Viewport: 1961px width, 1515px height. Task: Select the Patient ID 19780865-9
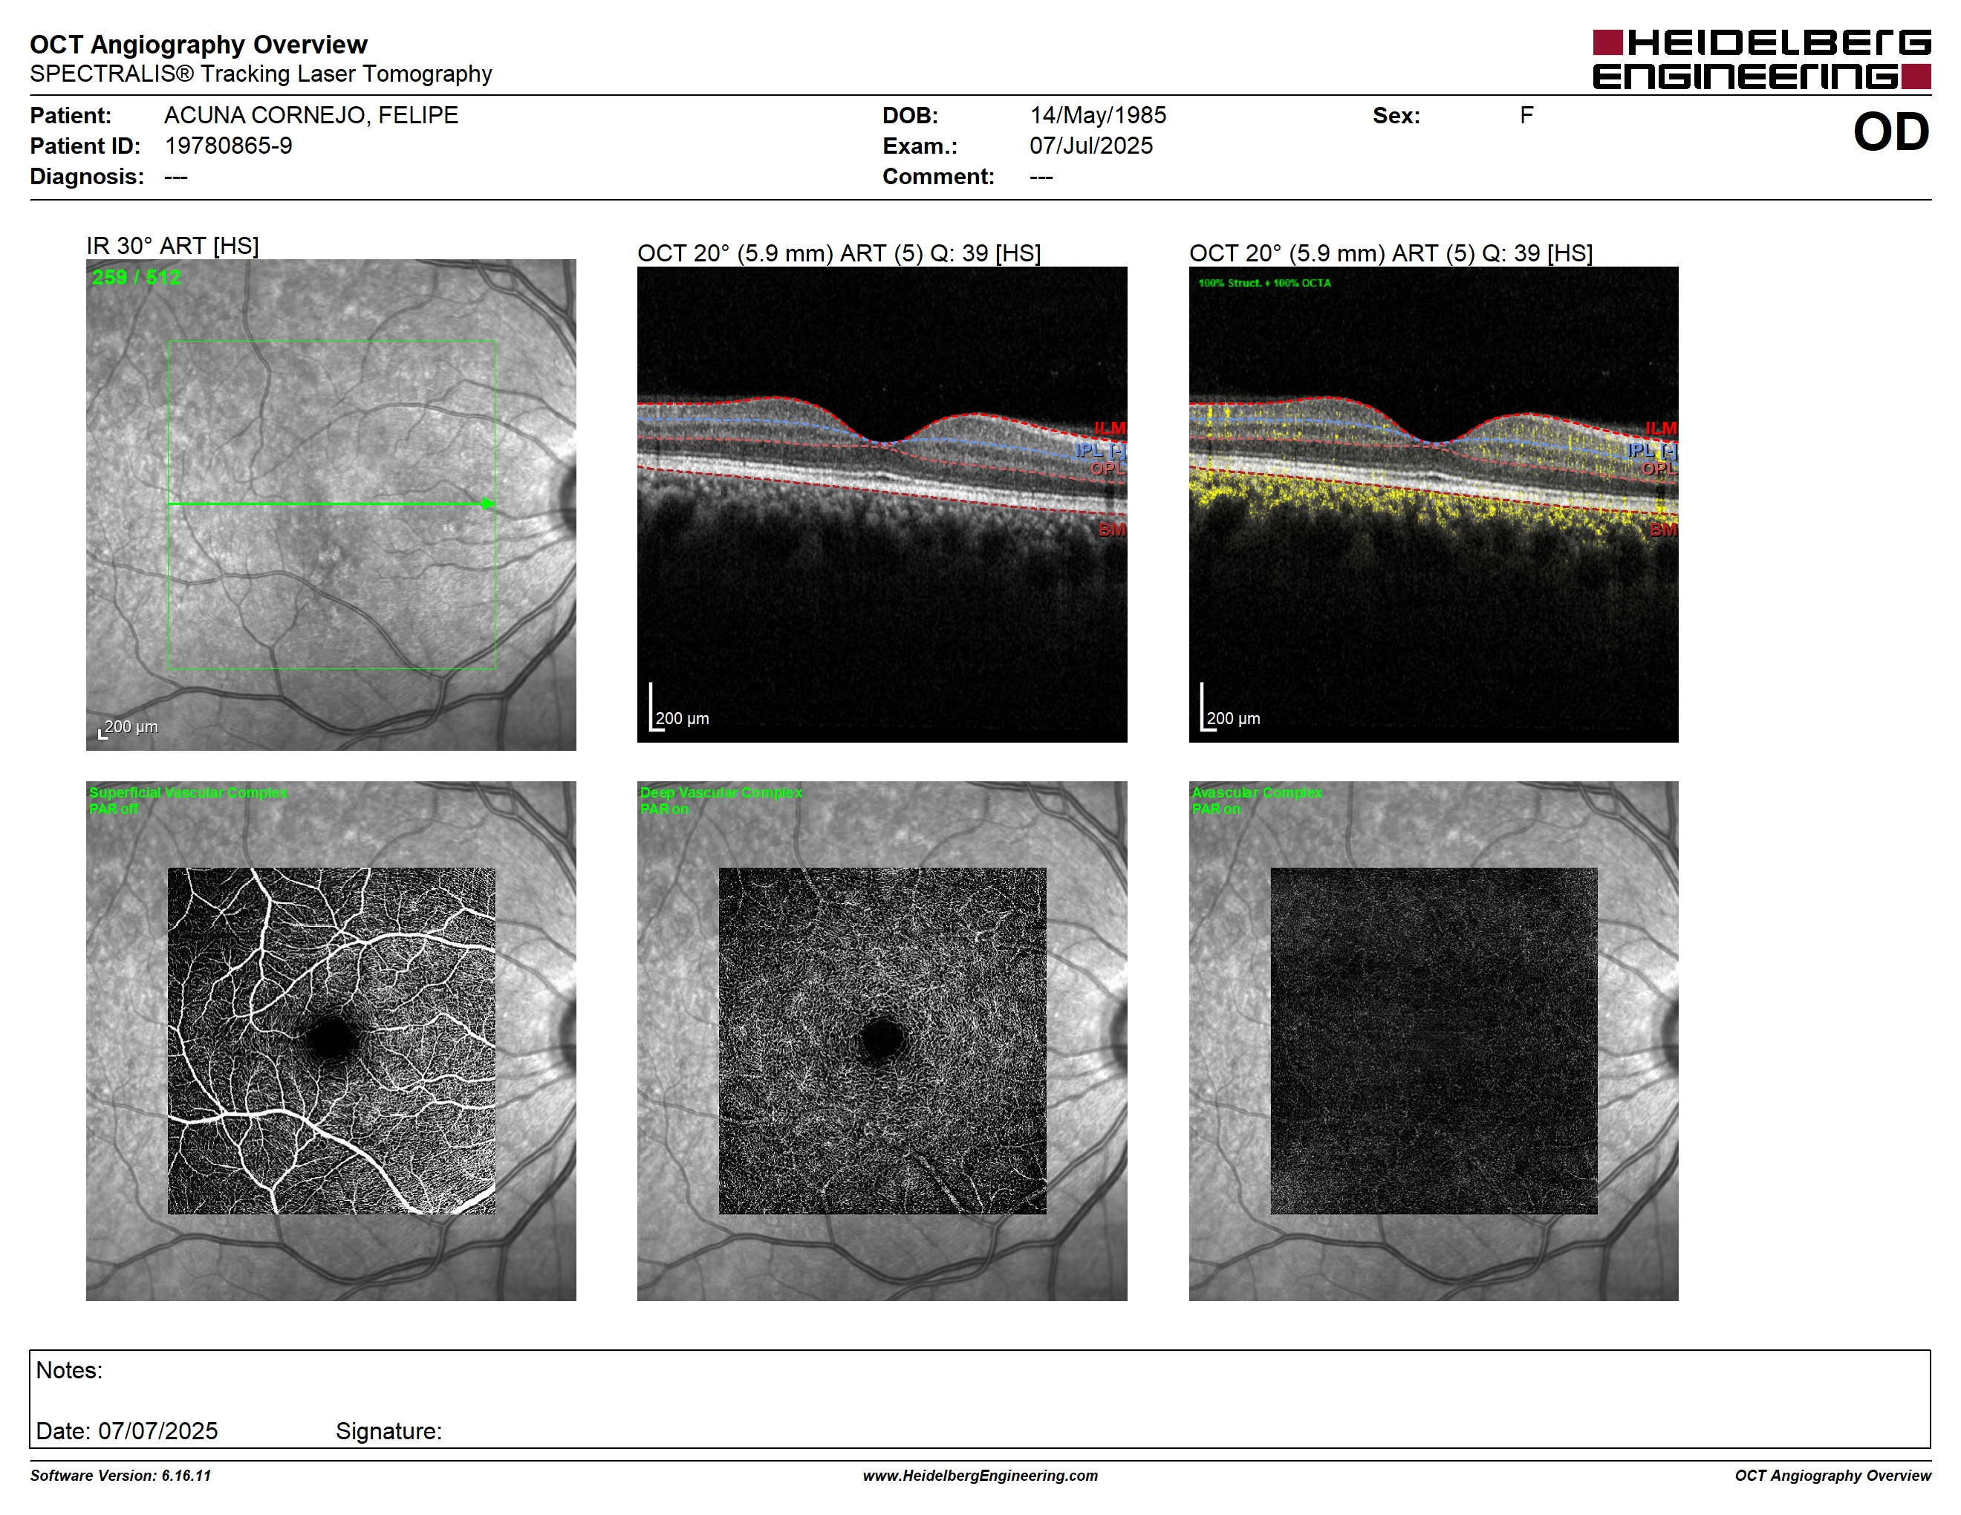228,146
